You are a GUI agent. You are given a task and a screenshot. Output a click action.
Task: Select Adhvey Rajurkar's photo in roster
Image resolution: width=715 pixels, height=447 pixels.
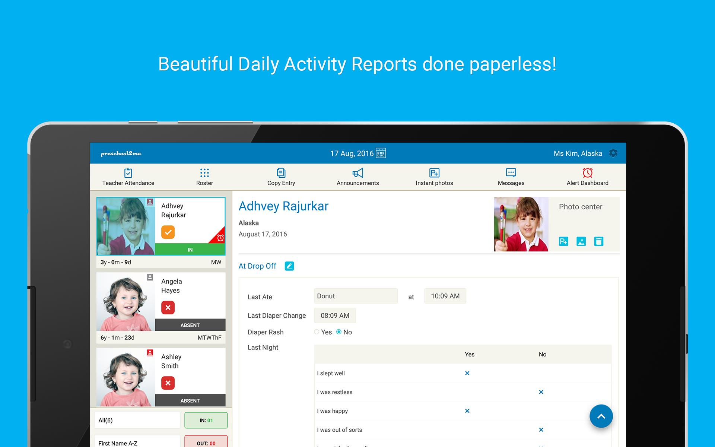[x=126, y=226]
